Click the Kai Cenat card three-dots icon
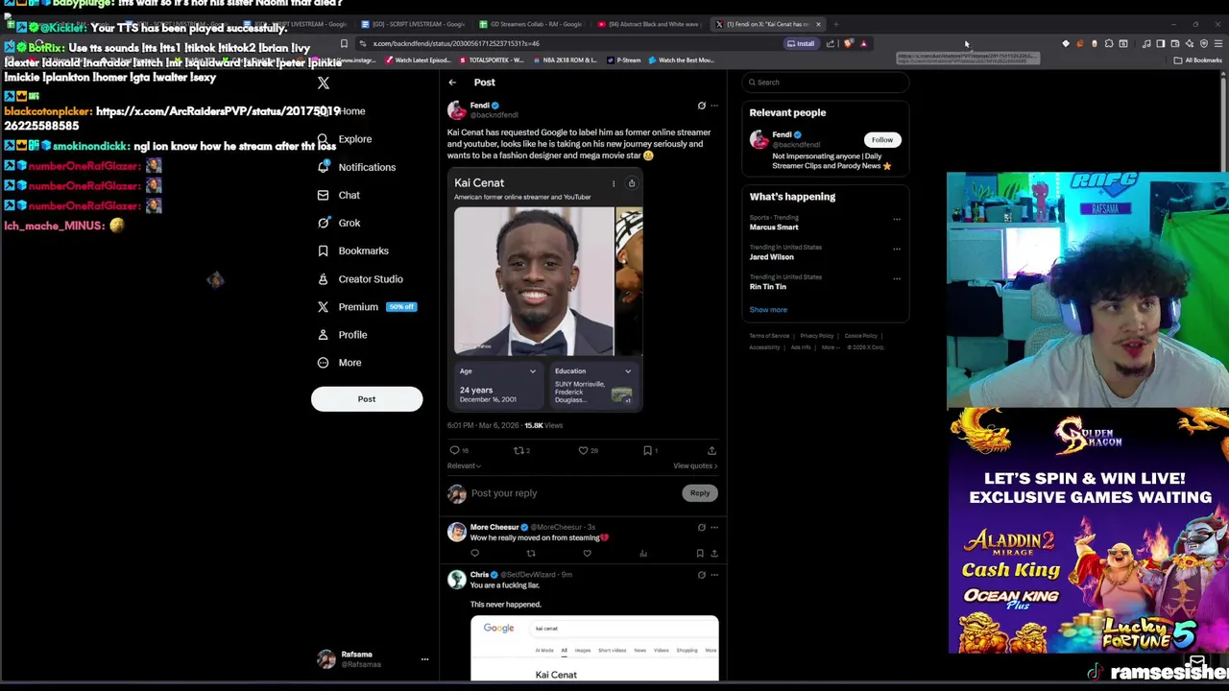 tap(614, 183)
